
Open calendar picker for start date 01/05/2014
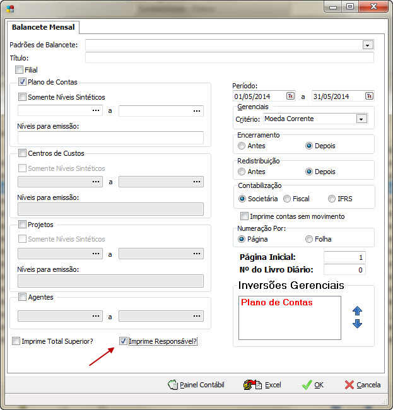[290, 97]
